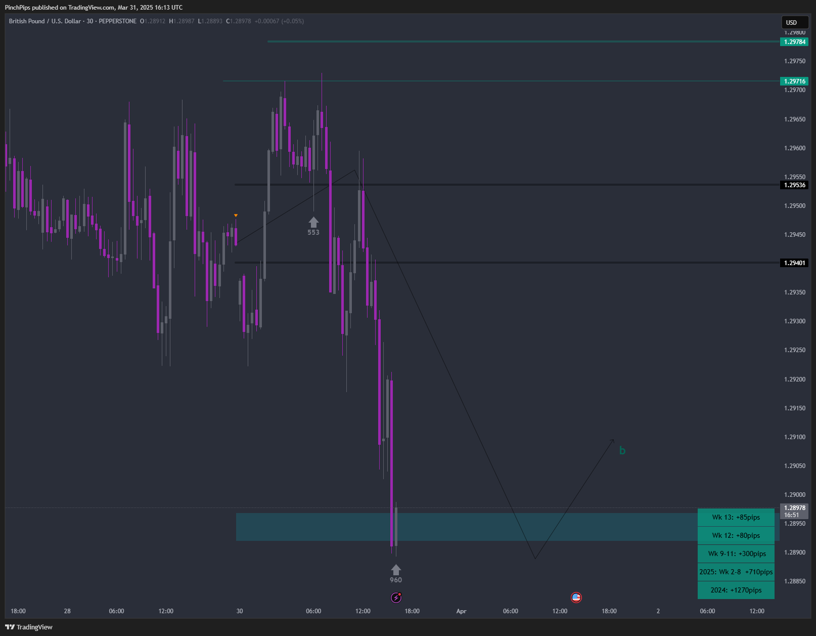
Task: Click the open value O1.28912
Action: coord(153,21)
